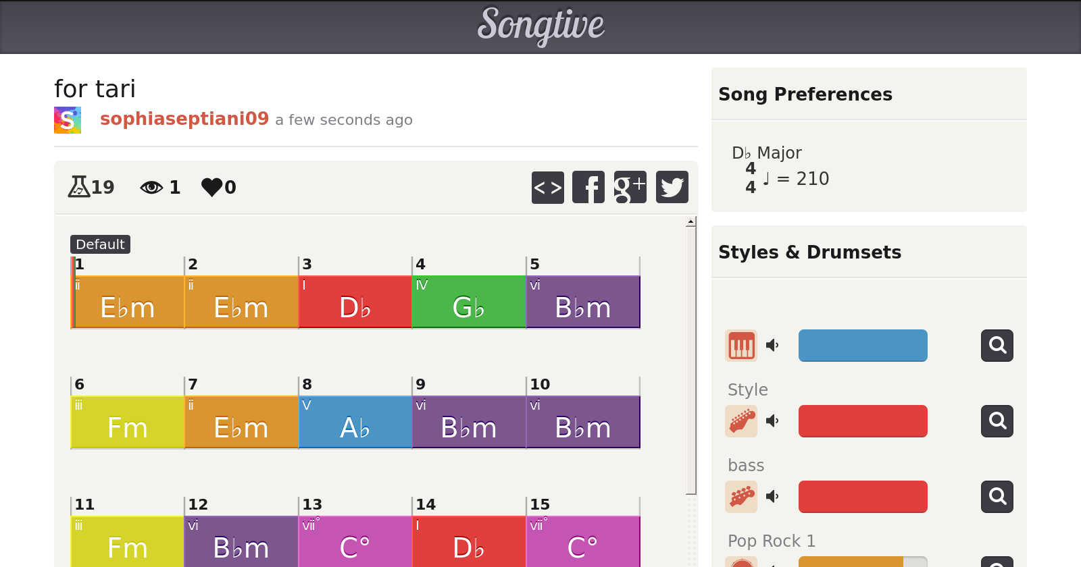Mute the piano track speaker
The height and width of the screenshot is (567, 1081).
click(772, 346)
